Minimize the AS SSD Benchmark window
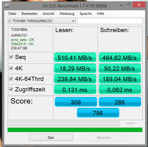This screenshot has height=147, width=148. pos(121,5)
